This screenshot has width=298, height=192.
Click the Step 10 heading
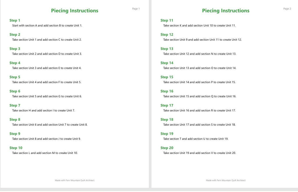point(16,148)
